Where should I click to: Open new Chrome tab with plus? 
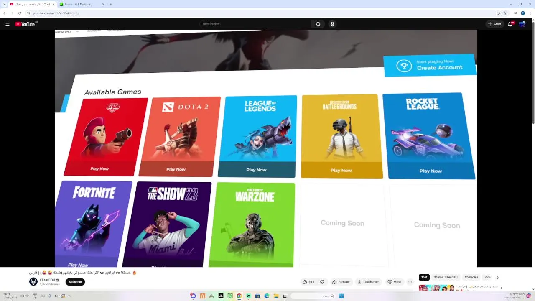coord(110,4)
